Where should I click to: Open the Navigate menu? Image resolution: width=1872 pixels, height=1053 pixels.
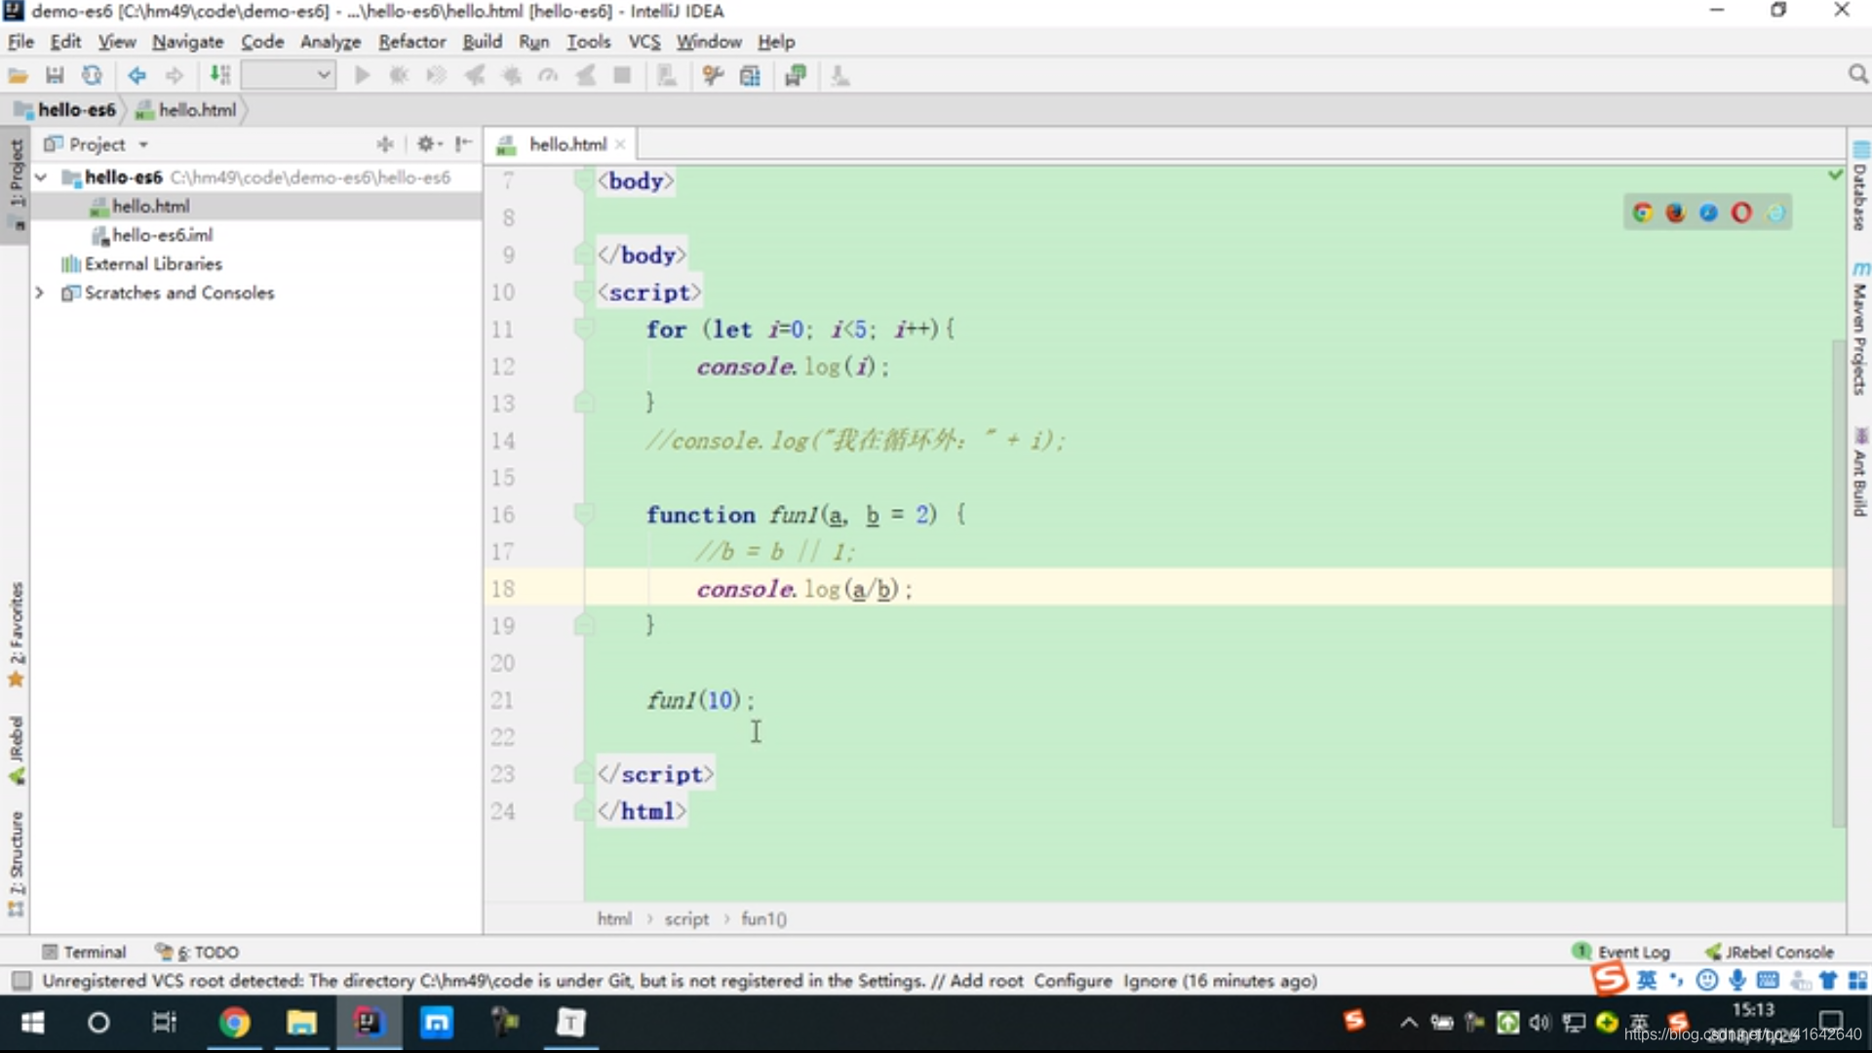click(x=187, y=42)
